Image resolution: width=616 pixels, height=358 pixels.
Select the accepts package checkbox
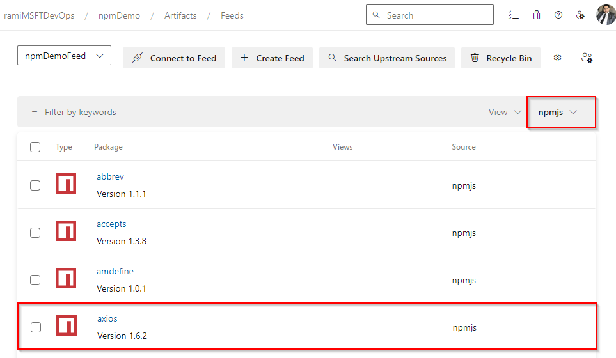35,233
